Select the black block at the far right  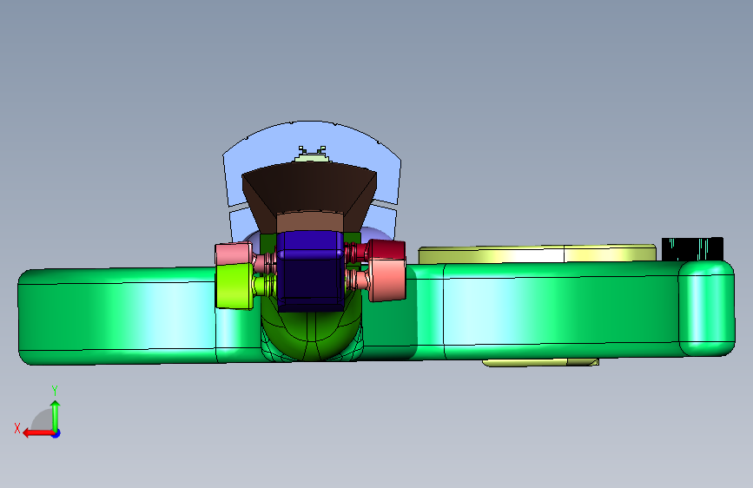[x=692, y=249]
